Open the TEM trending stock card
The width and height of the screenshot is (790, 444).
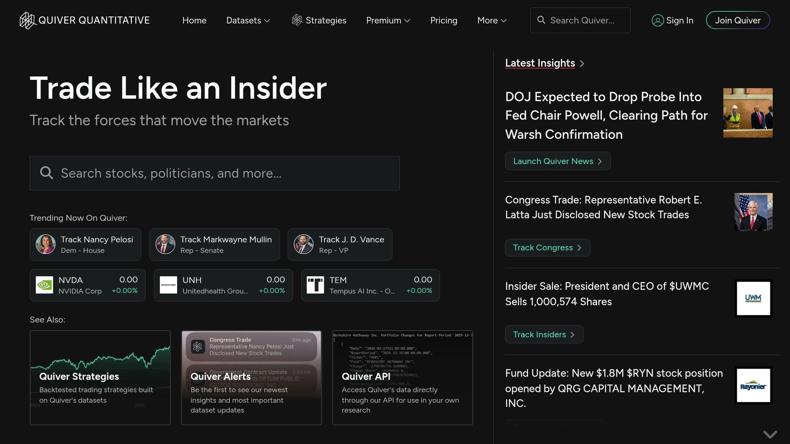[370, 285]
